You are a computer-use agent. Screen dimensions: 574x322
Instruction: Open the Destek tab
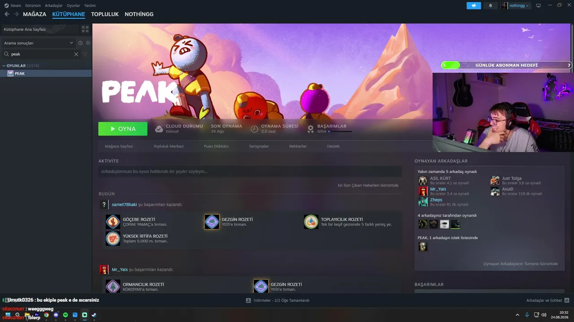333,146
